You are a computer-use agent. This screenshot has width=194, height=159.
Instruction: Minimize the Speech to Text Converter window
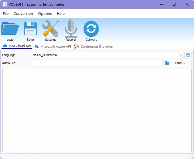coord(161,4)
